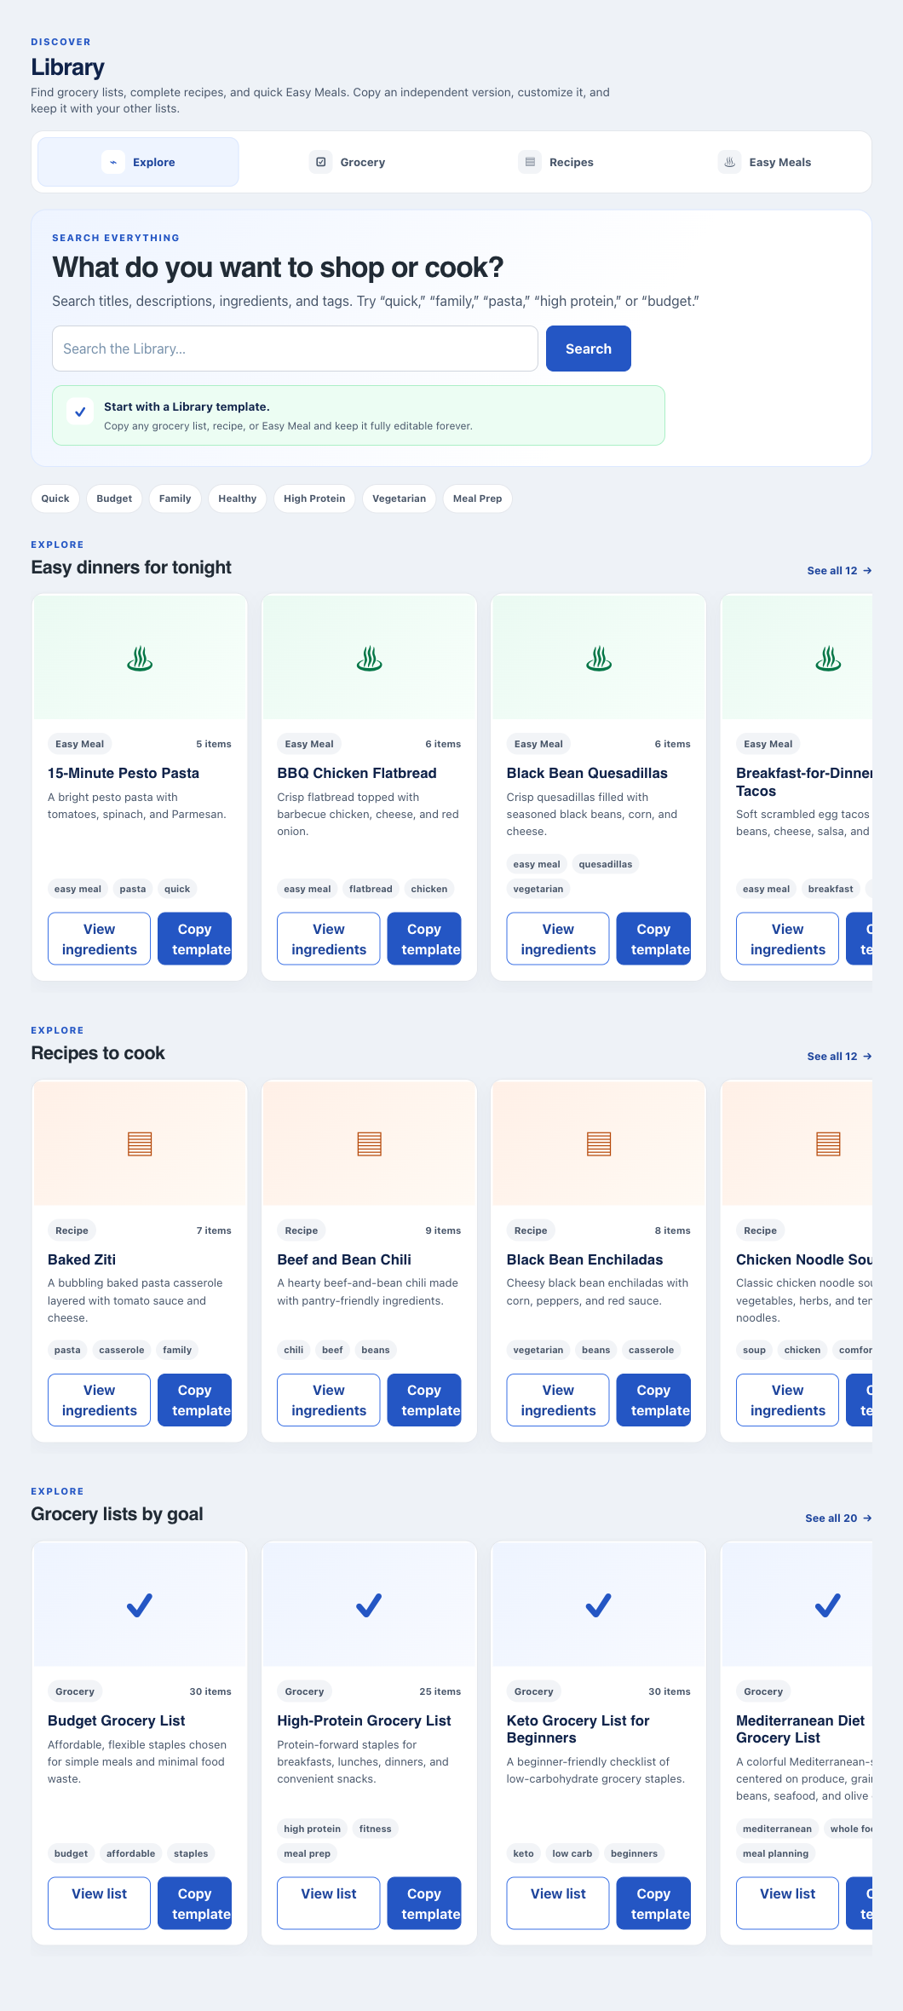This screenshot has width=903, height=2011.
Task: Click the fitness tag on High-Protein Grocery List
Action: 376,1829
